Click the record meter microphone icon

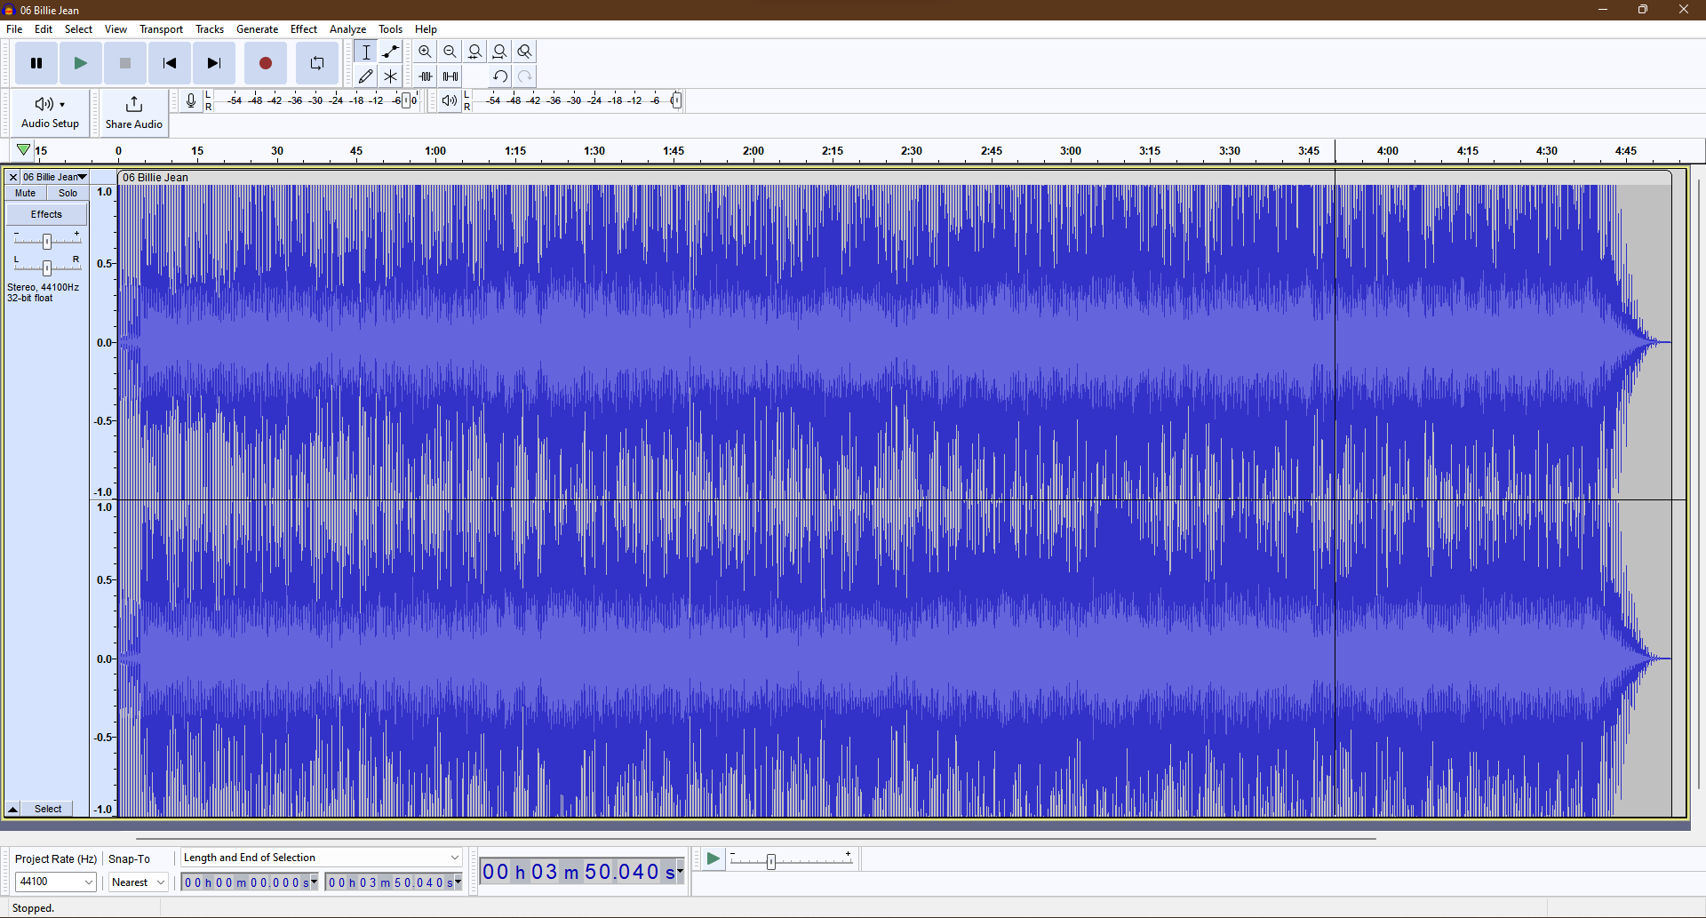(191, 100)
